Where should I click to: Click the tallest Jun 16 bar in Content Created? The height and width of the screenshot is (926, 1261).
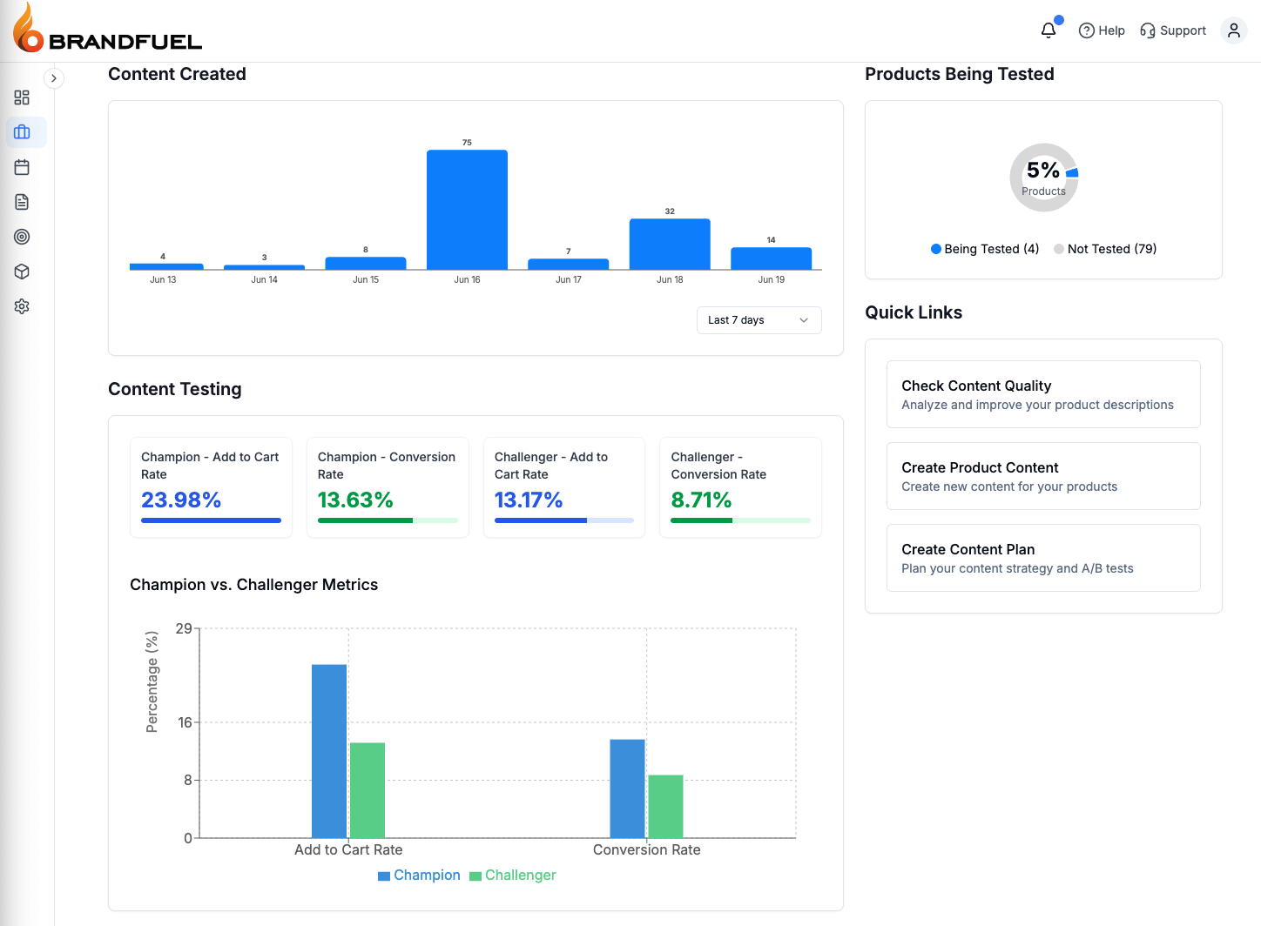point(467,209)
